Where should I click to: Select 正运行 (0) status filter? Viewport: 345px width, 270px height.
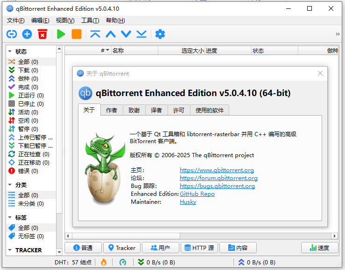[31, 95]
